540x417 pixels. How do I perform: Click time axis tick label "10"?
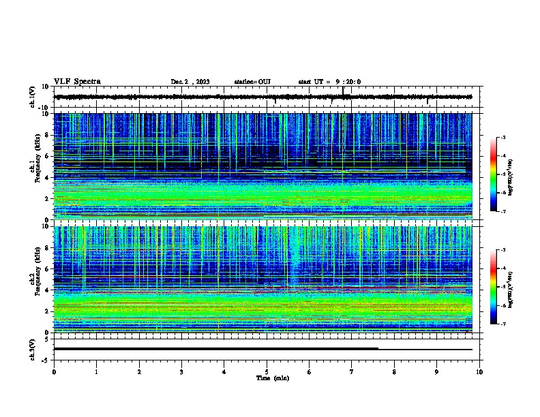[x=479, y=372]
